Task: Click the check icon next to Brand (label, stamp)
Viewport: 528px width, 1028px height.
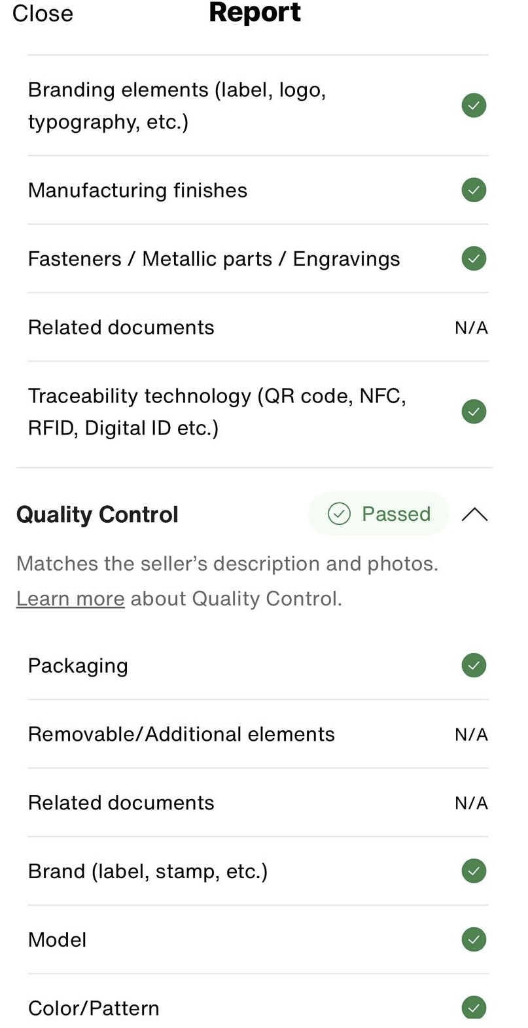Action: (x=474, y=871)
